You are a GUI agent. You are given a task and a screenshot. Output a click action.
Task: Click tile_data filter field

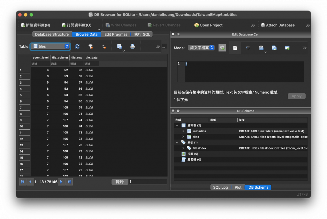[91, 64]
